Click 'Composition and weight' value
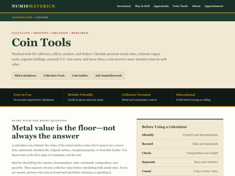Viewport: 235px width, 176px height. 202,153
